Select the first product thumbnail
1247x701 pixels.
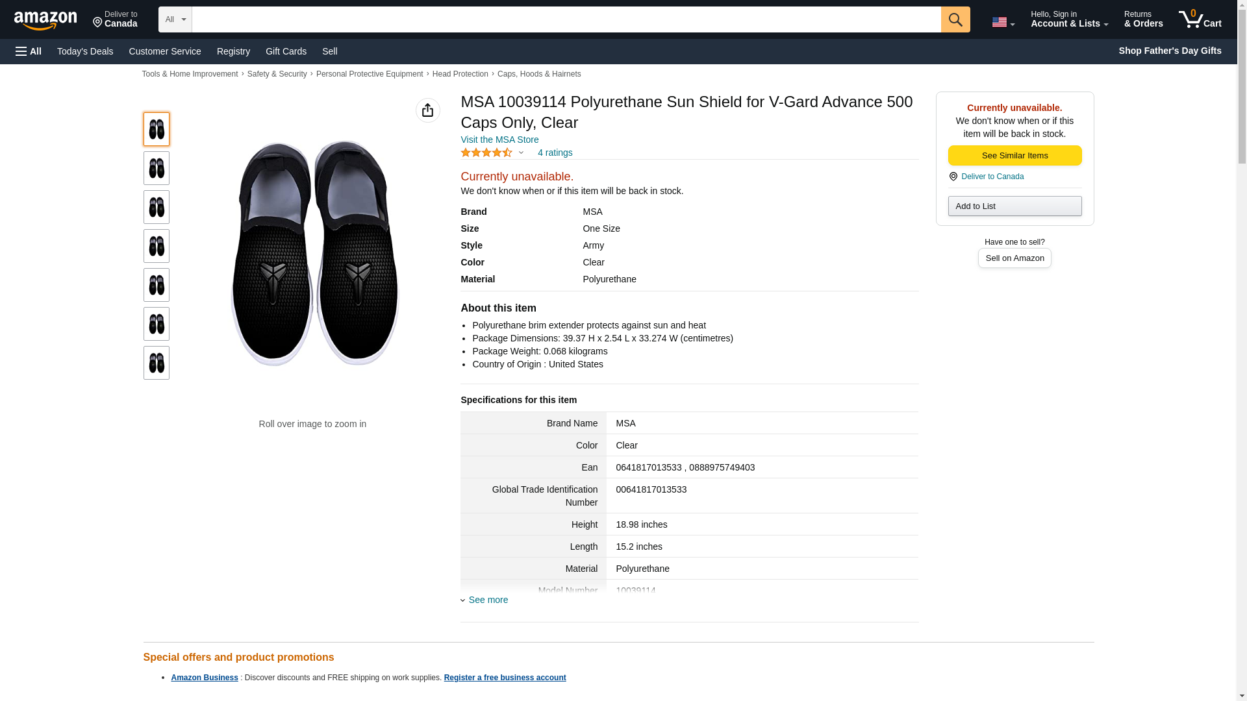157,129
